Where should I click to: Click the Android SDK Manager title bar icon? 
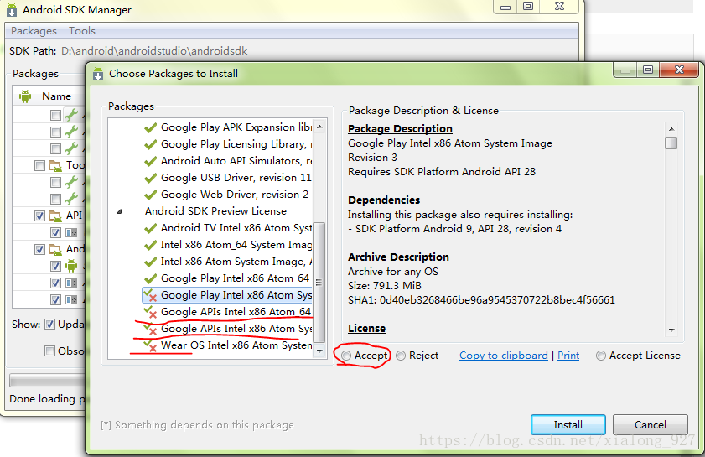coord(12,10)
